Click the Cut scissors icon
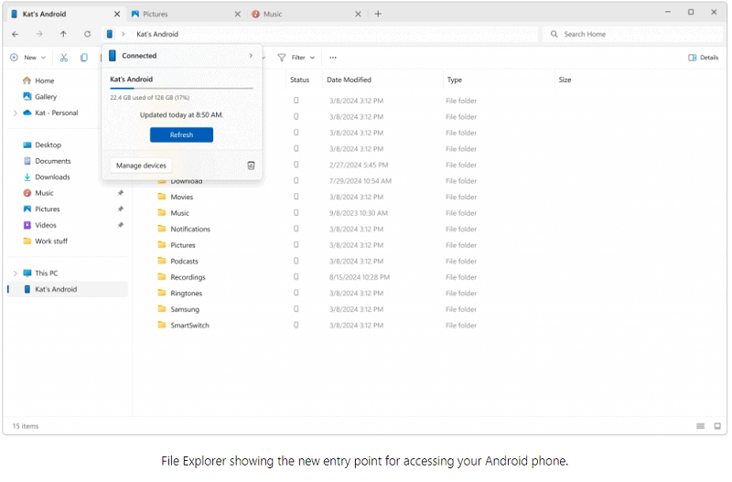The image size is (732, 482). (x=64, y=58)
